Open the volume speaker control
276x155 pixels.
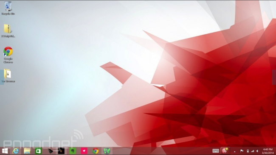[x=258, y=151]
